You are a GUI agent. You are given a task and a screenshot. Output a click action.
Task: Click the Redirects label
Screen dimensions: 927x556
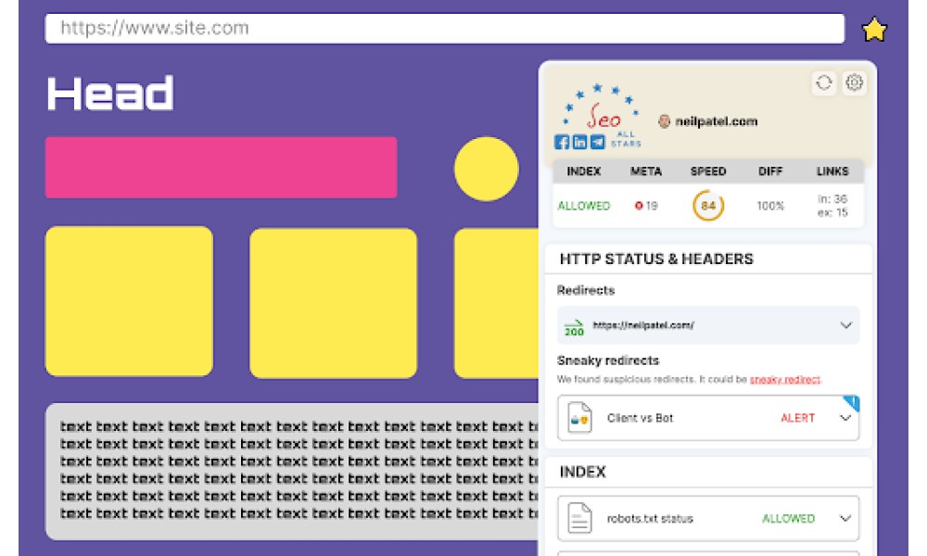(x=586, y=290)
